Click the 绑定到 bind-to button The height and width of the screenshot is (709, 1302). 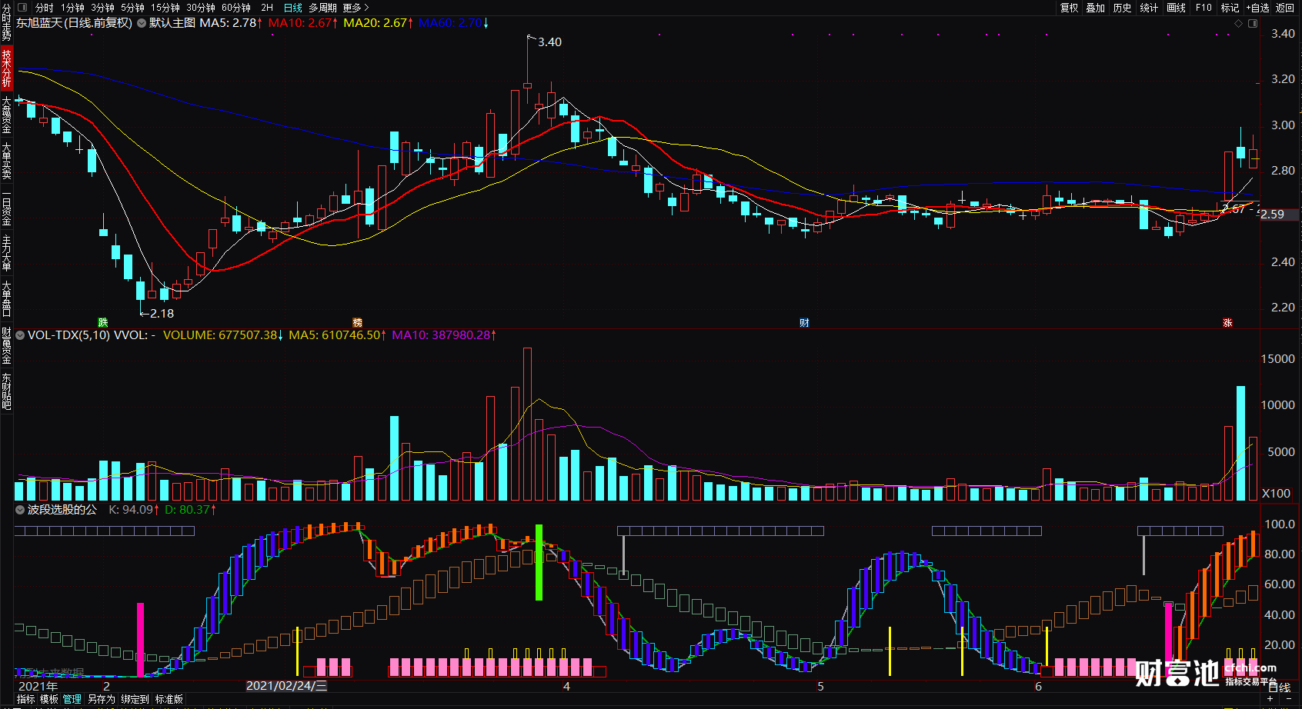135,699
